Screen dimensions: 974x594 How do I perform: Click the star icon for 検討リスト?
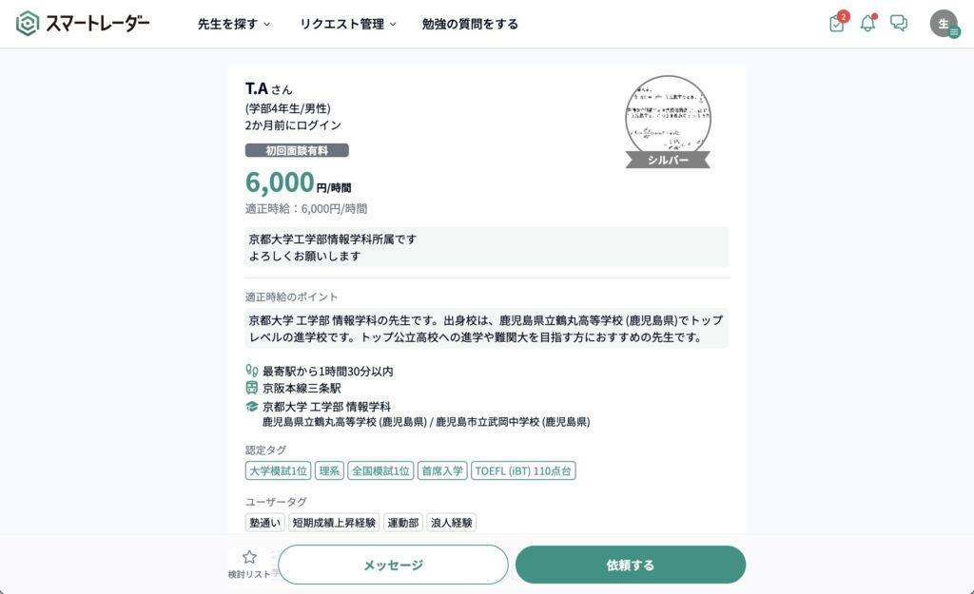[x=249, y=558]
